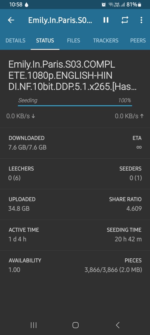The width and height of the screenshot is (150, 335).
Task: Show the PEERS tab
Action: [x=138, y=41]
